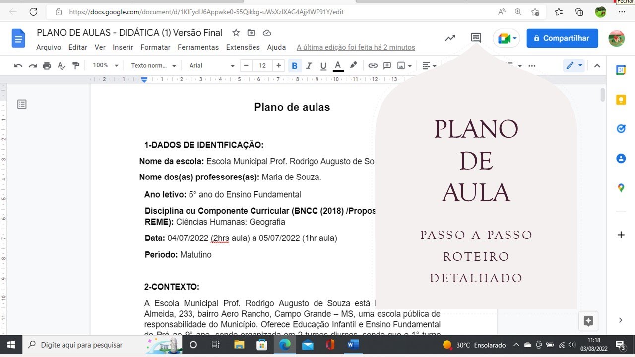This screenshot has width=635, height=357.
Task: Open the Extensões menu
Action: pos(243,47)
